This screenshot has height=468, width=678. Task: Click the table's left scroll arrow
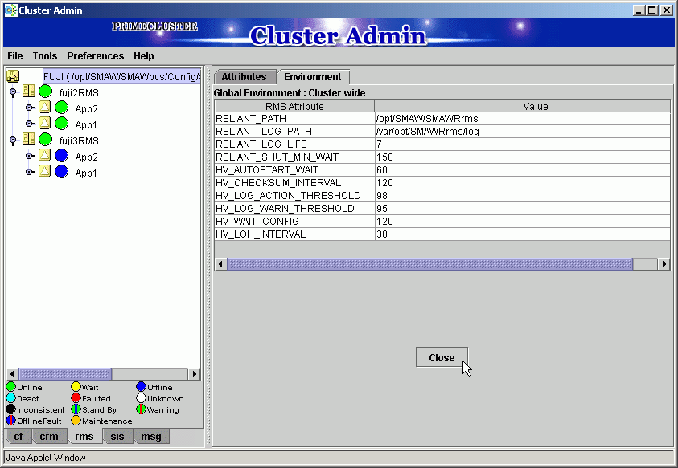221,264
